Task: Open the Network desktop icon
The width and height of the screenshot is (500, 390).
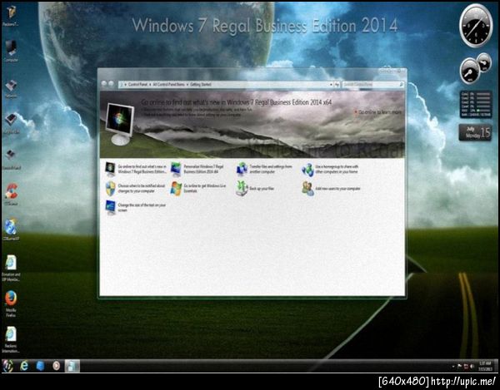Action: pos(11,88)
